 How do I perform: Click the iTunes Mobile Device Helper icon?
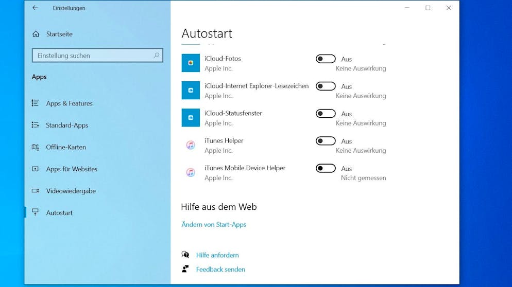click(191, 172)
